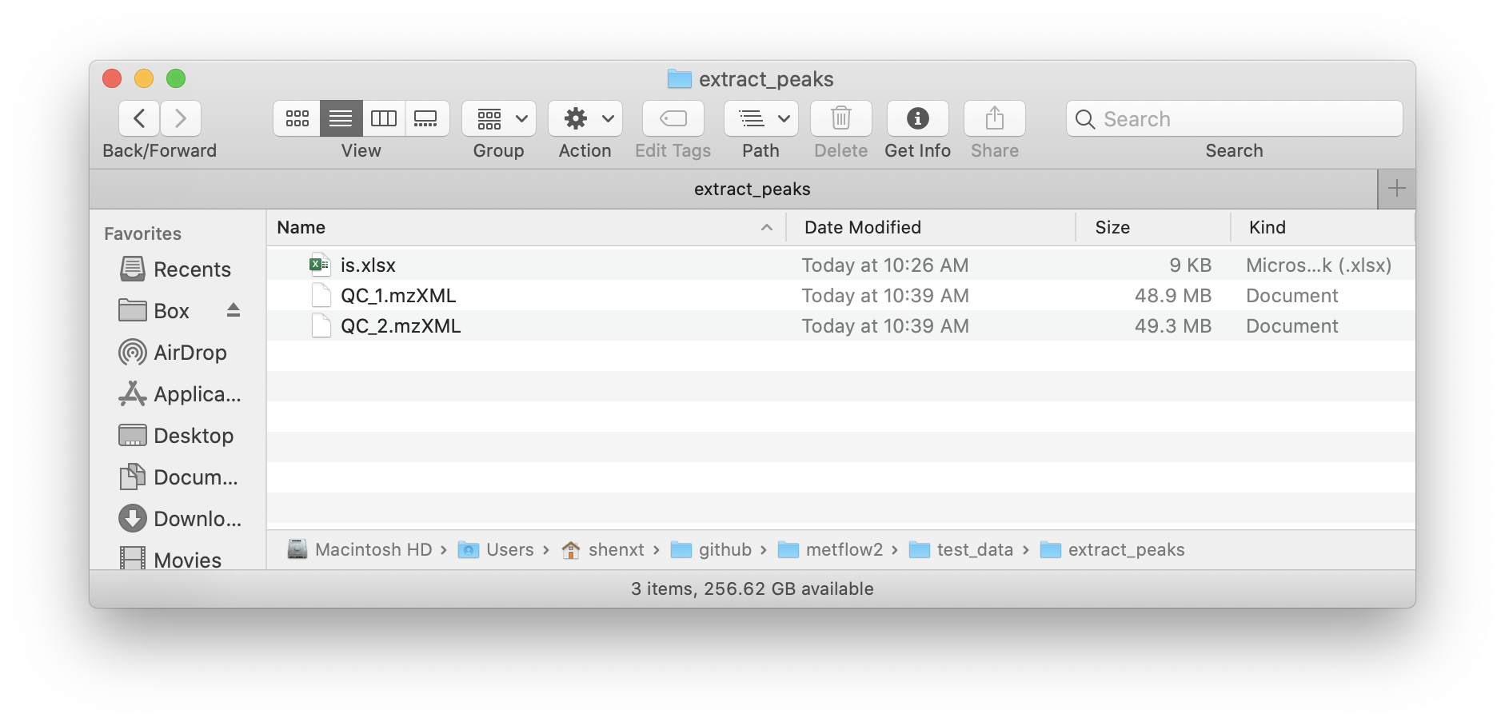Click the Get Info icon
This screenshot has width=1505, height=726.
pos(916,118)
